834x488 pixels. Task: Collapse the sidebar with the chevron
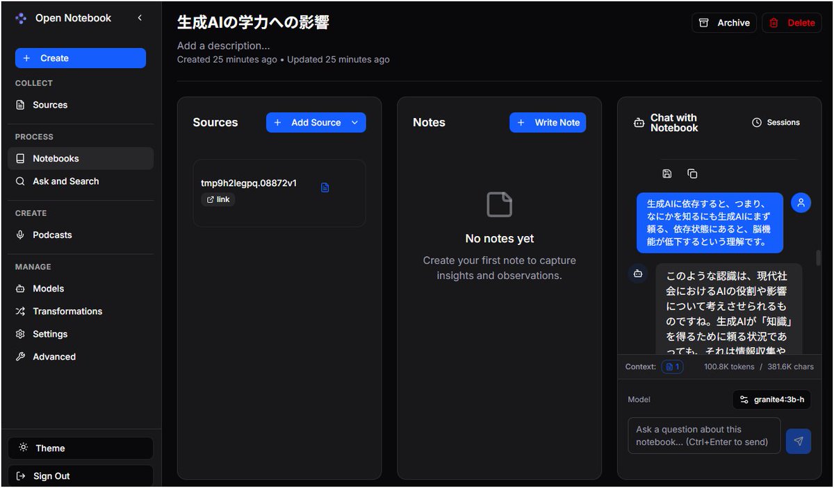[140, 18]
